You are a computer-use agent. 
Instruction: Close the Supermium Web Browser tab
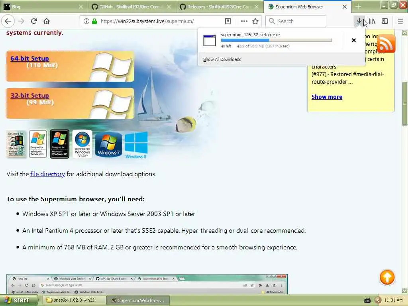345,7
